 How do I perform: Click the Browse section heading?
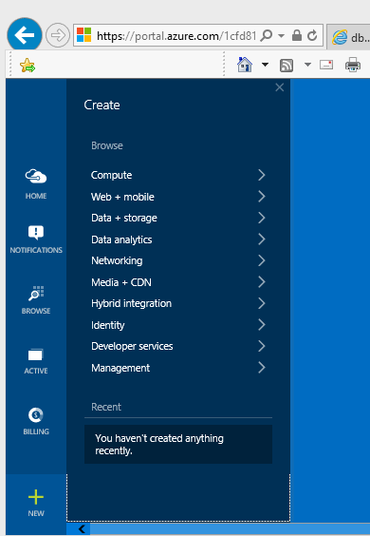(107, 145)
